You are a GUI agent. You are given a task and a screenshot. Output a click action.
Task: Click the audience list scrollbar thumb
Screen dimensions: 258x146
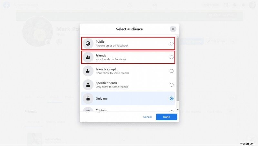point(178,69)
